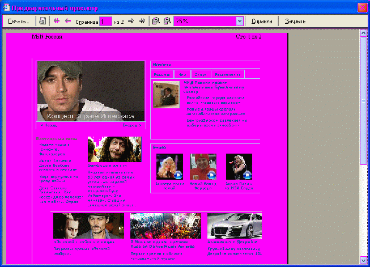370x267 pixels.
Task: Jump to the last page arrow
Action: pos(142,21)
